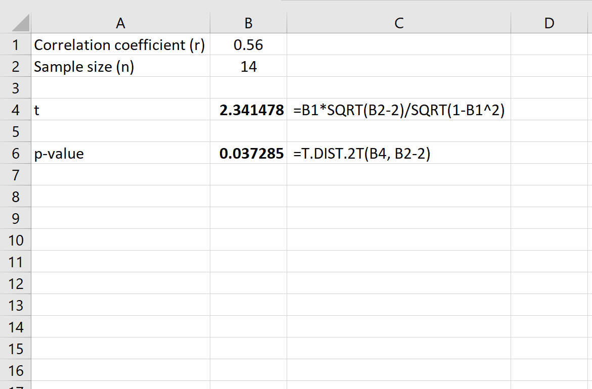
Task: Select cell B6 showing 0.037285
Action: pos(248,153)
